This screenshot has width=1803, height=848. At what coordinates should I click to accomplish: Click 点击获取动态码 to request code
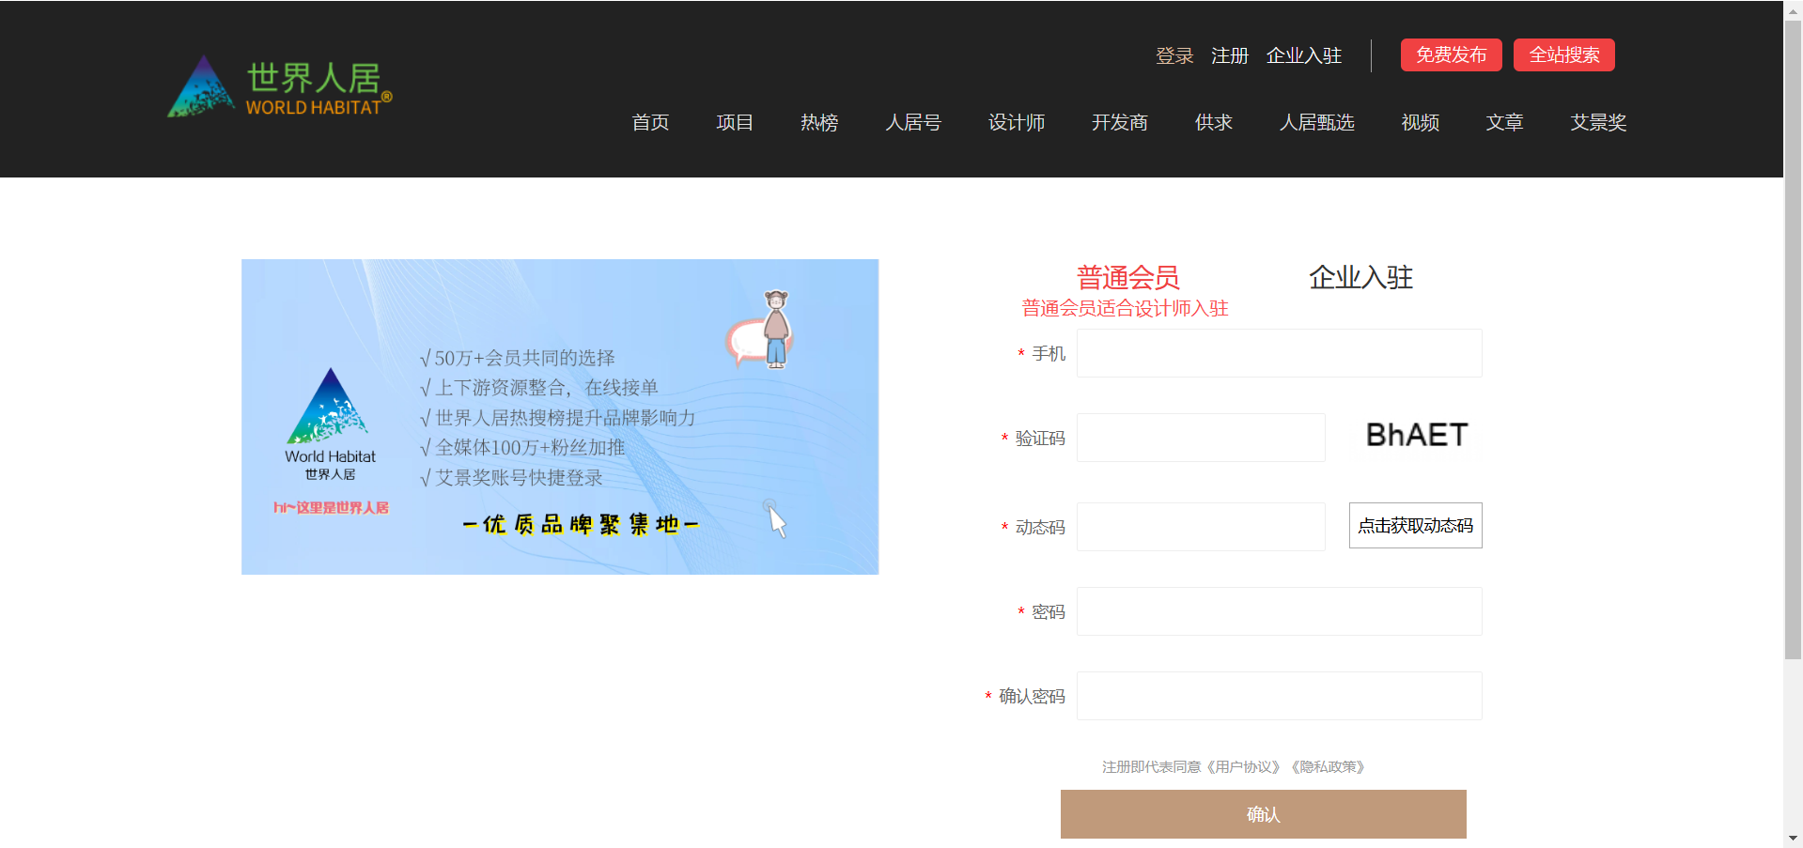[1415, 526]
